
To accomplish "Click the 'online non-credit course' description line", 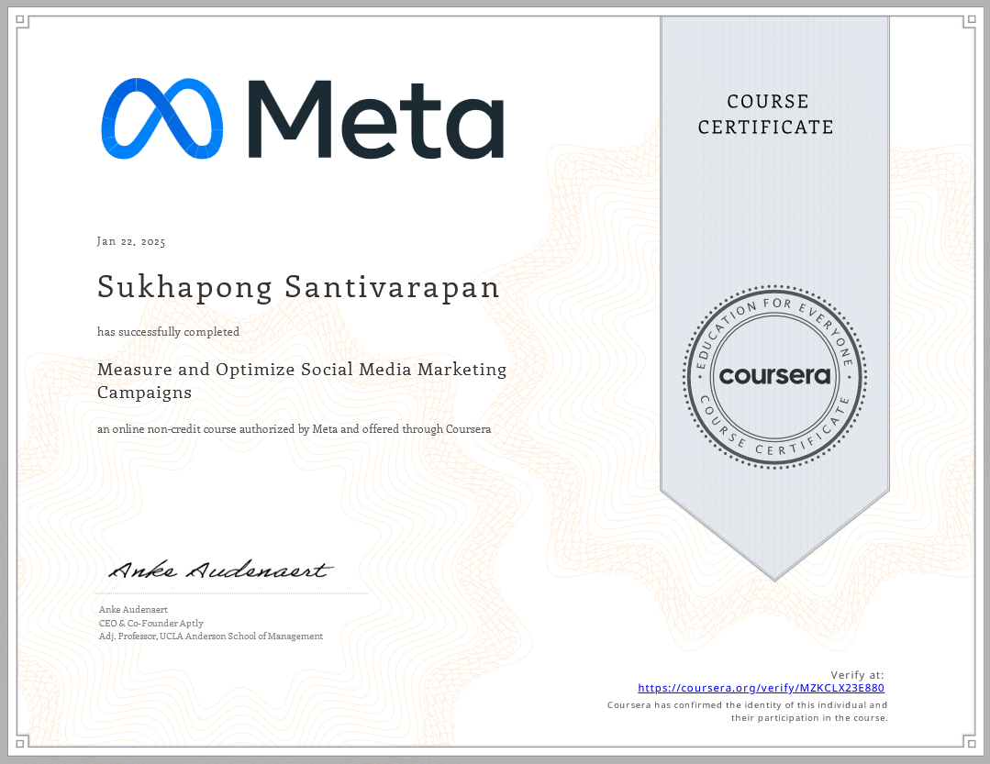I will point(294,428).
